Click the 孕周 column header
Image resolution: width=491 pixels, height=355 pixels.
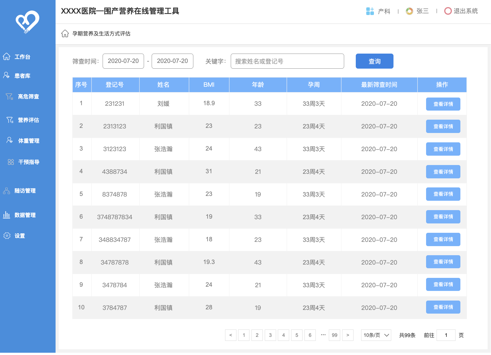coord(314,85)
